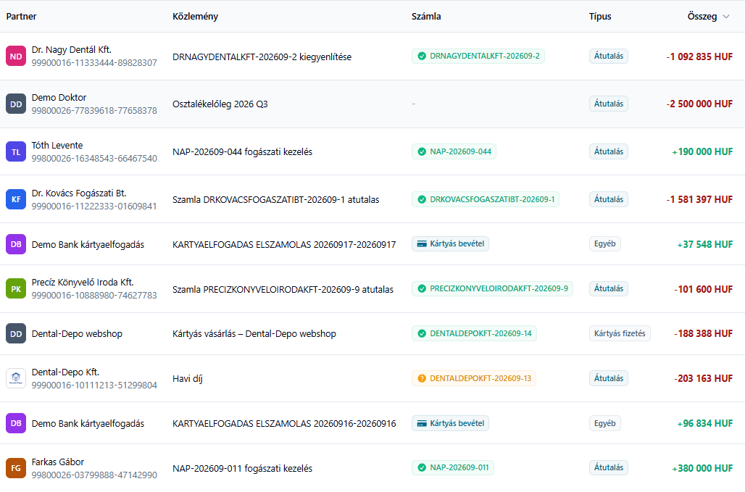
Task: Click the DB avatar in the 20260917 settlement row
Action: click(16, 244)
